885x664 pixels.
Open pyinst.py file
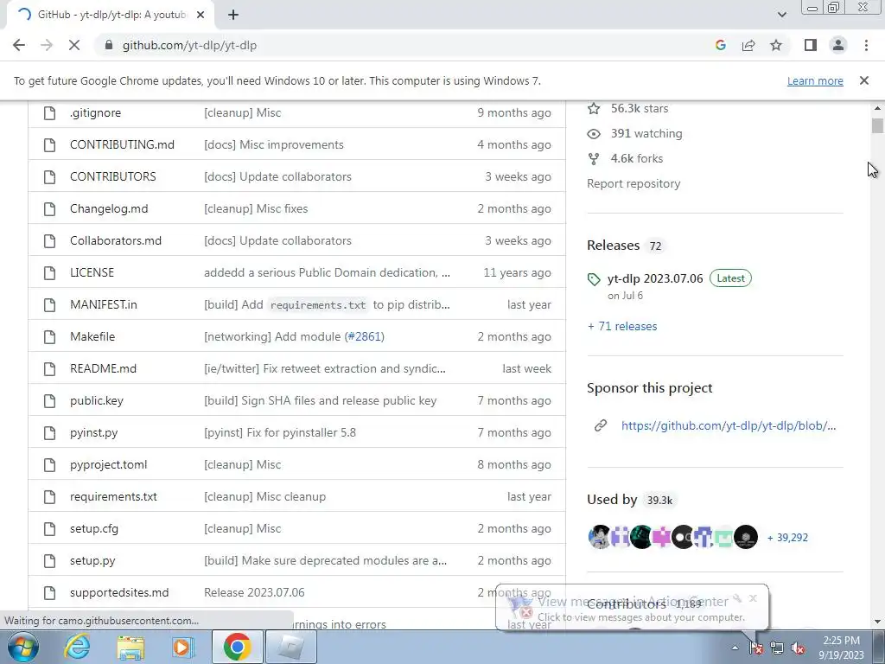tap(93, 432)
